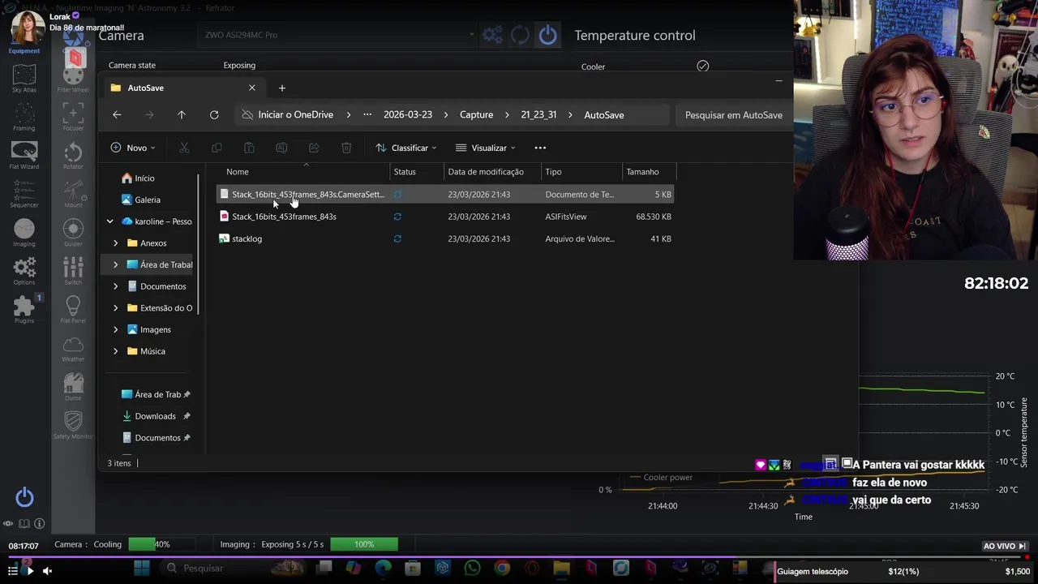Viewport: 1038px width, 584px height.
Task: Open Plugins in N.I.N.A. sidebar
Action: (x=24, y=310)
